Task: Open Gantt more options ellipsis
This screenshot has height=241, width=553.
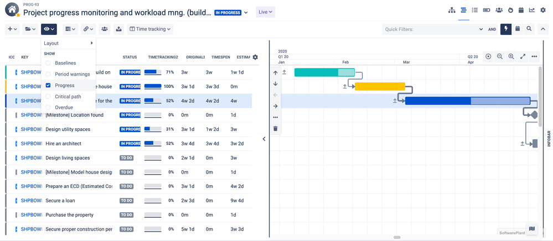Action: click(x=534, y=56)
